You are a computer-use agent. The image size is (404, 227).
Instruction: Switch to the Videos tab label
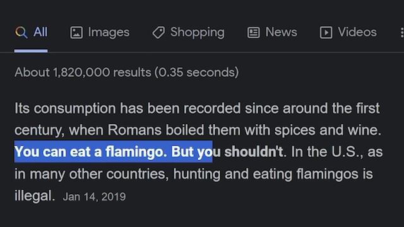click(357, 32)
